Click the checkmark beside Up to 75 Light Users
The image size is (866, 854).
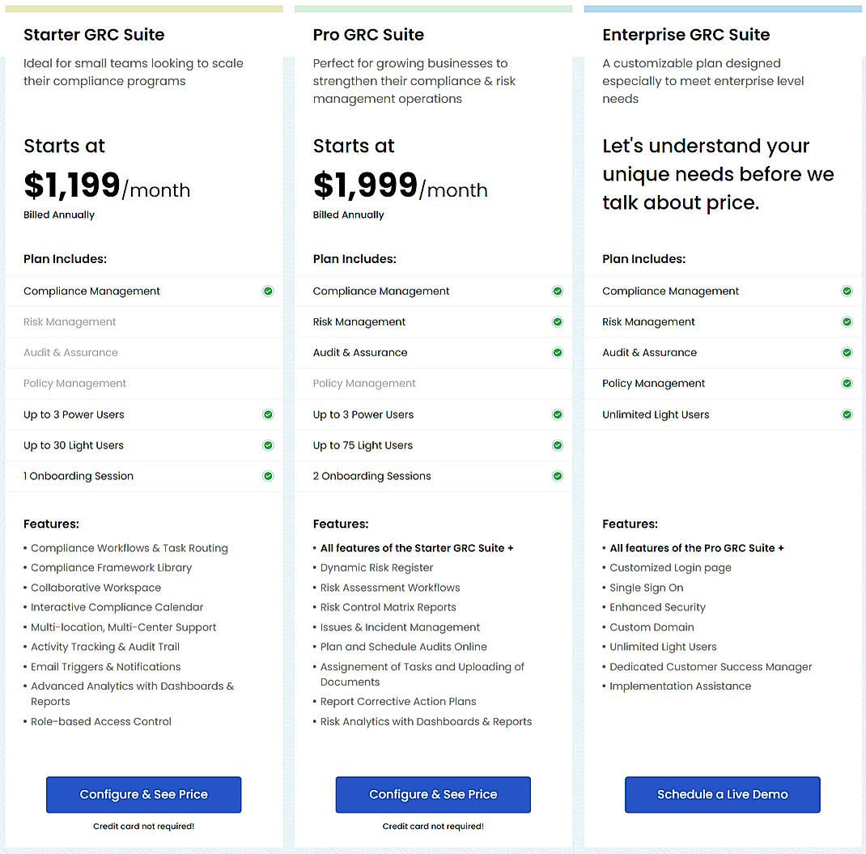tap(557, 445)
